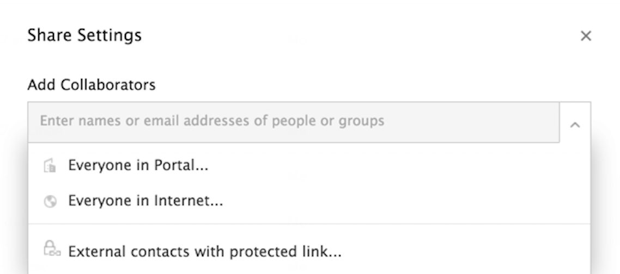Click the Share Settings dialog title
Screen dimensions: 620x274
pyautogui.click(x=84, y=36)
